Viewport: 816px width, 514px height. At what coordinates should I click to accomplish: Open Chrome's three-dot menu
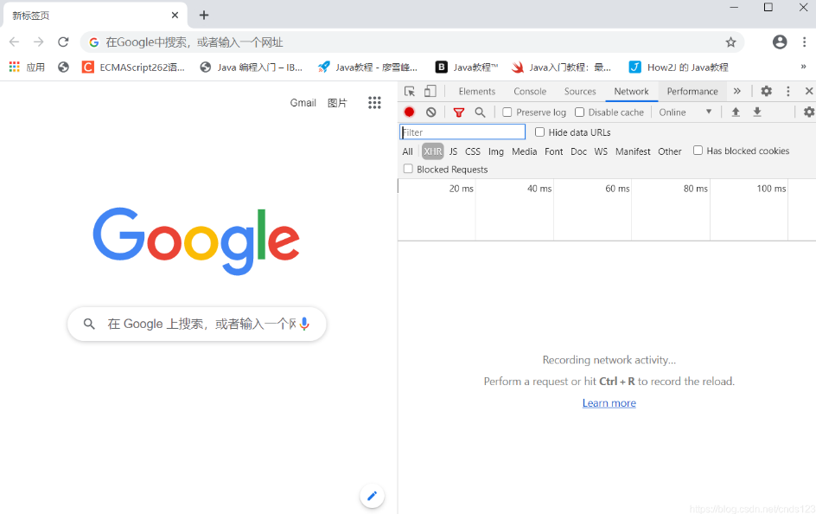(x=804, y=42)
